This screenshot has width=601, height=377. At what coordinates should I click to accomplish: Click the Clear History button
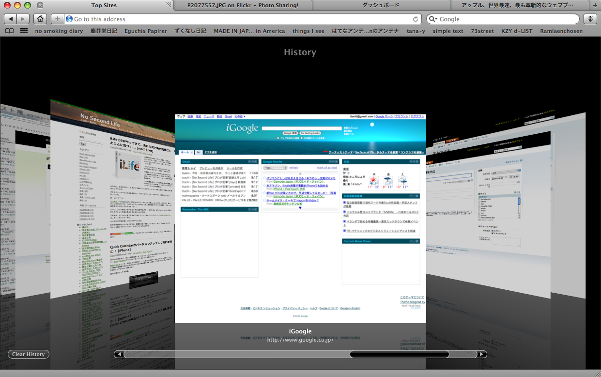(29, 354)
